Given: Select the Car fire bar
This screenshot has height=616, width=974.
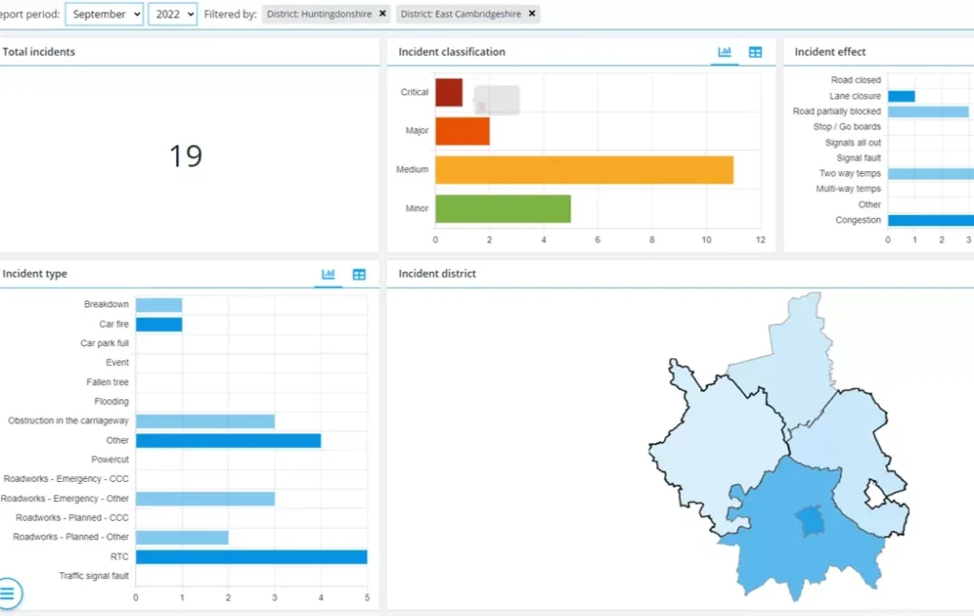Looking at the screenshot, I should 158,324.
